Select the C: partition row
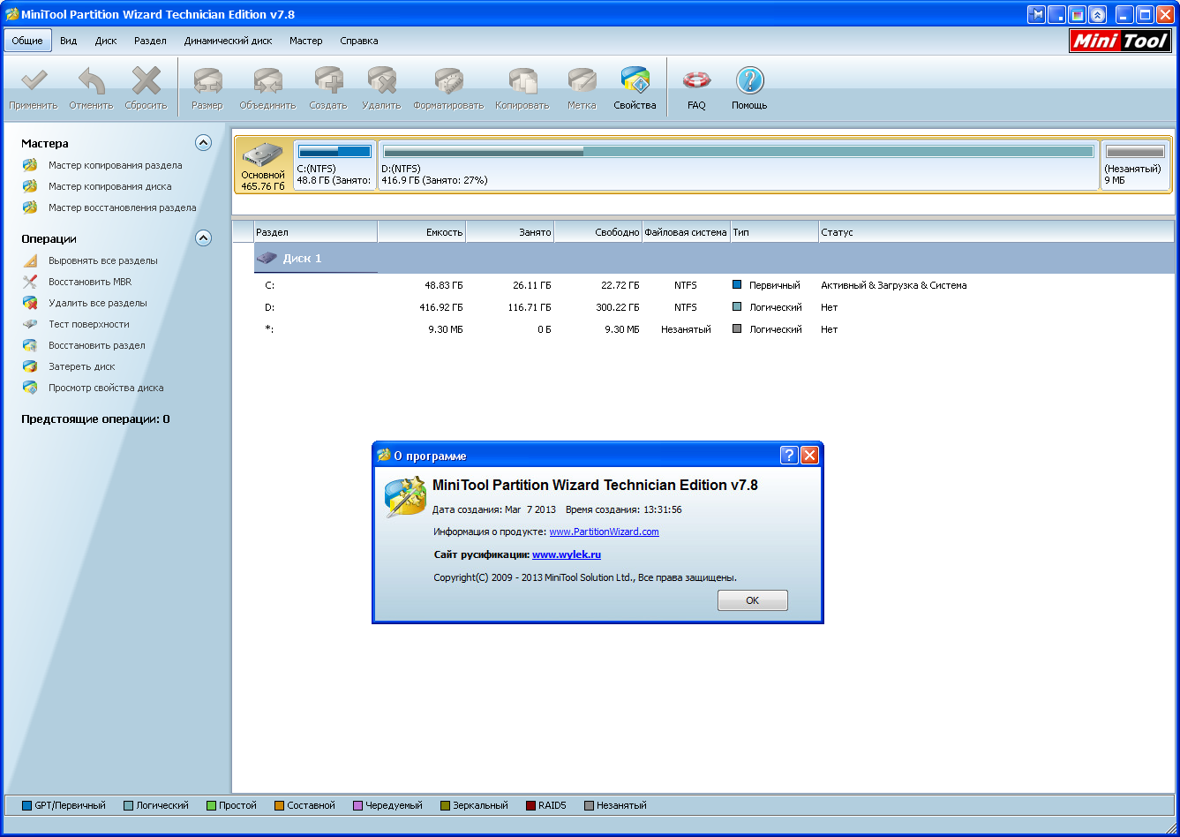Image resolution: width=1180 pixels, height=837 pixels. click(x=703, y=285)
